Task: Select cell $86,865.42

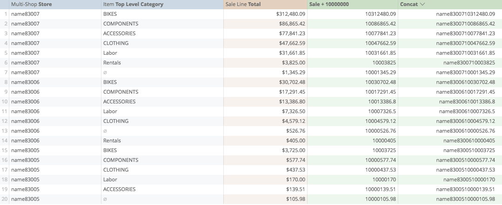Action: (x=265, y=24)
